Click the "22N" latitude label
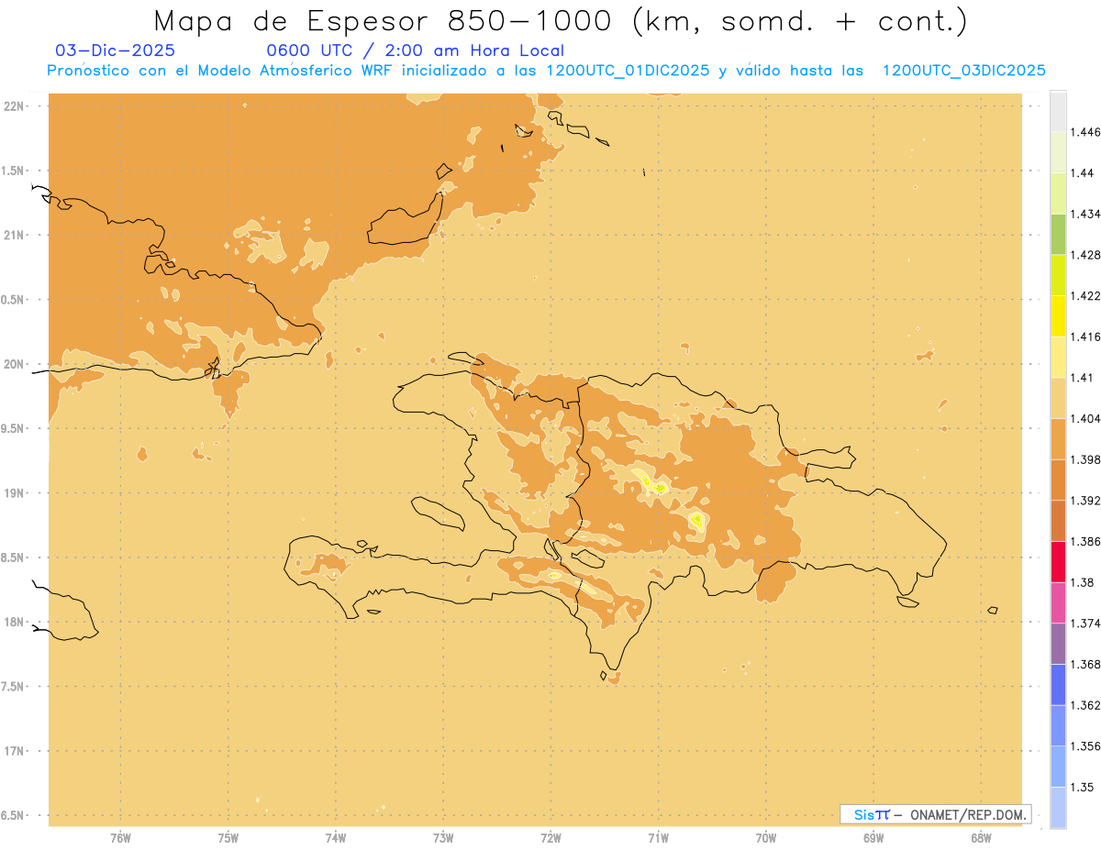Screen dimensions: 1101x850 (13, 106)
